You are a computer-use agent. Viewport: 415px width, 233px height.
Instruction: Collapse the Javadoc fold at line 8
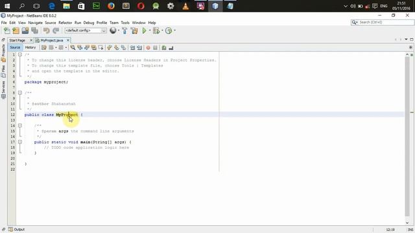point(20,93)
